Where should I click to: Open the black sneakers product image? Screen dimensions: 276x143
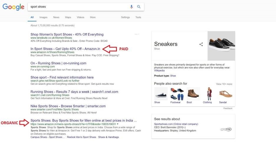tap(221, 46)
